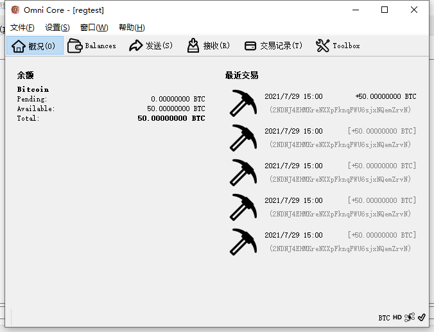Select the 概况(O) overview tab

35,46
